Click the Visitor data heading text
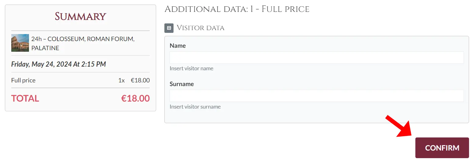This screenshot has height=163, width=473. [x=200, y=28]
